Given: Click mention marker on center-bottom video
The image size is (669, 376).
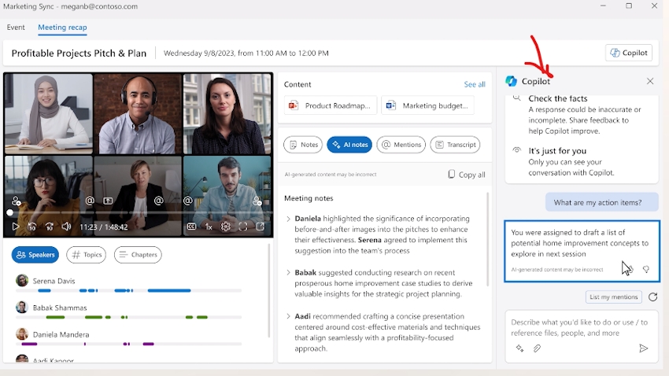Looking at the screenshot, I should 159,201.
